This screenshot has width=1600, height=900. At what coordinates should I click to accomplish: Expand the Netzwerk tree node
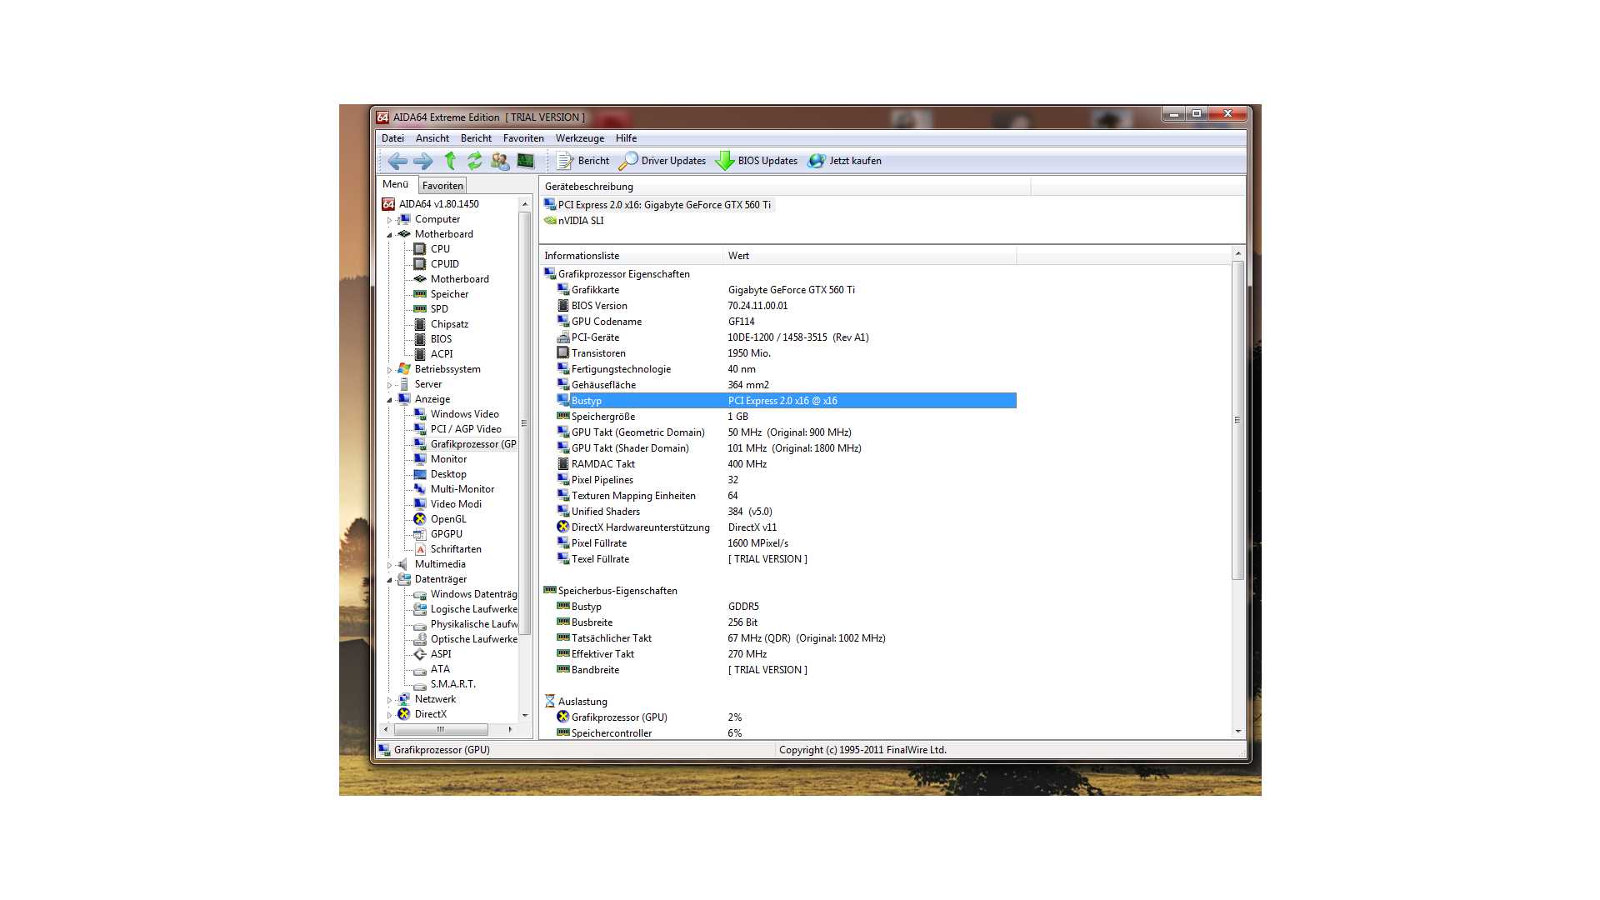[389, 700]
